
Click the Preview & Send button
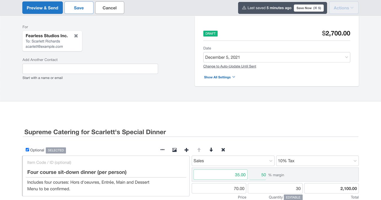[x=42, y=7]
